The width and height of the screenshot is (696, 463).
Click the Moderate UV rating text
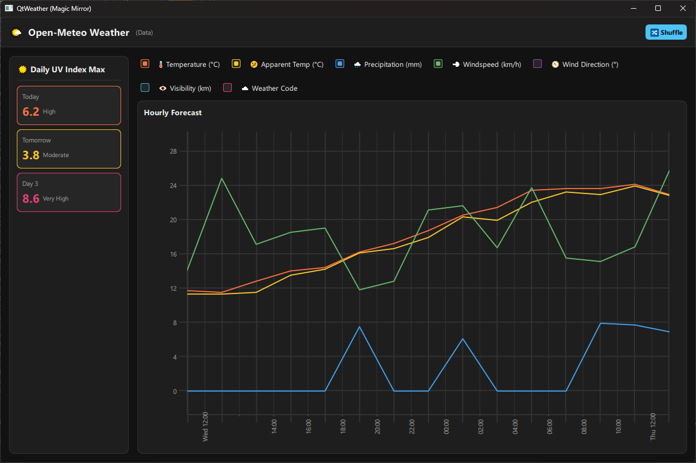tap(56, 155)
